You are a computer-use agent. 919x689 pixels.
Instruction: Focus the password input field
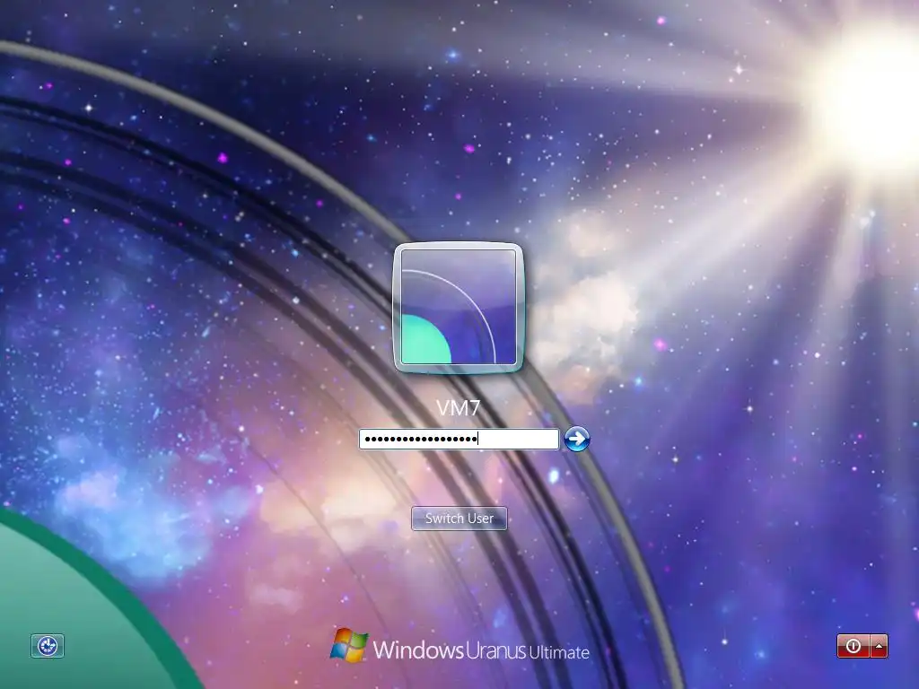459,439
